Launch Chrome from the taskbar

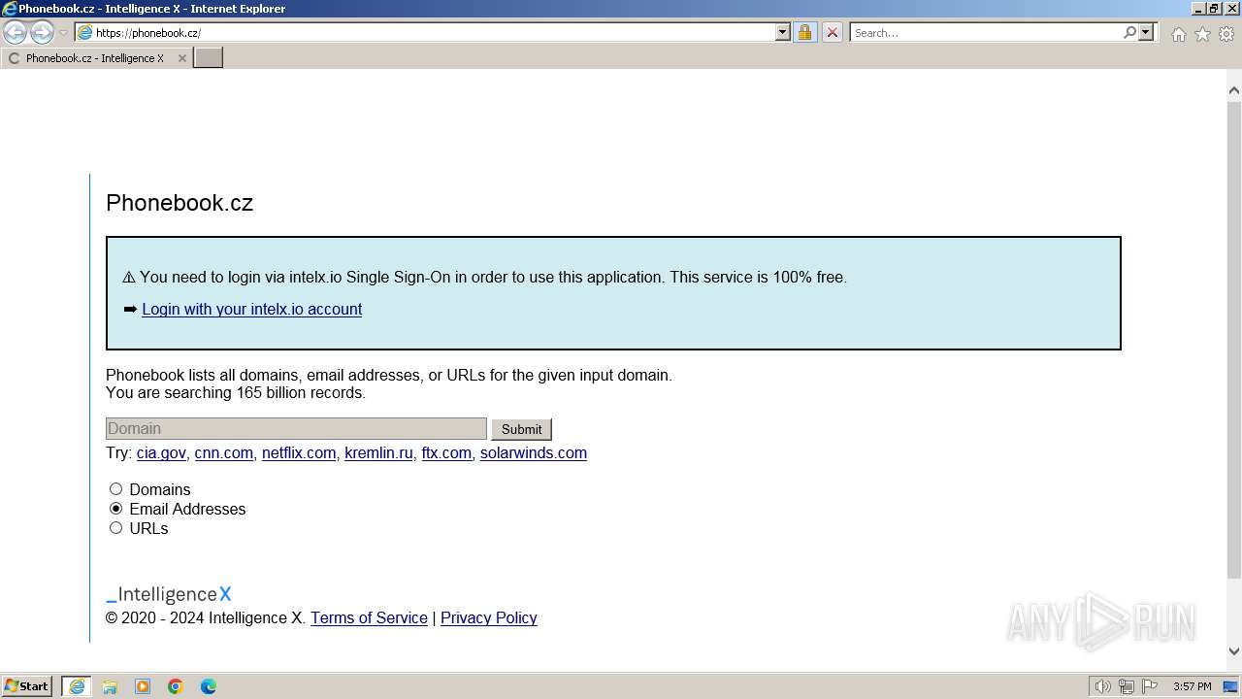(176, 686)
